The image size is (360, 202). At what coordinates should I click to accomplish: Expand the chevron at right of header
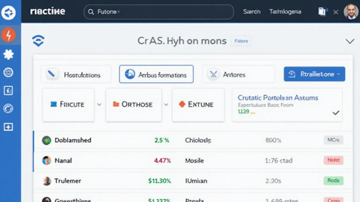349,41
